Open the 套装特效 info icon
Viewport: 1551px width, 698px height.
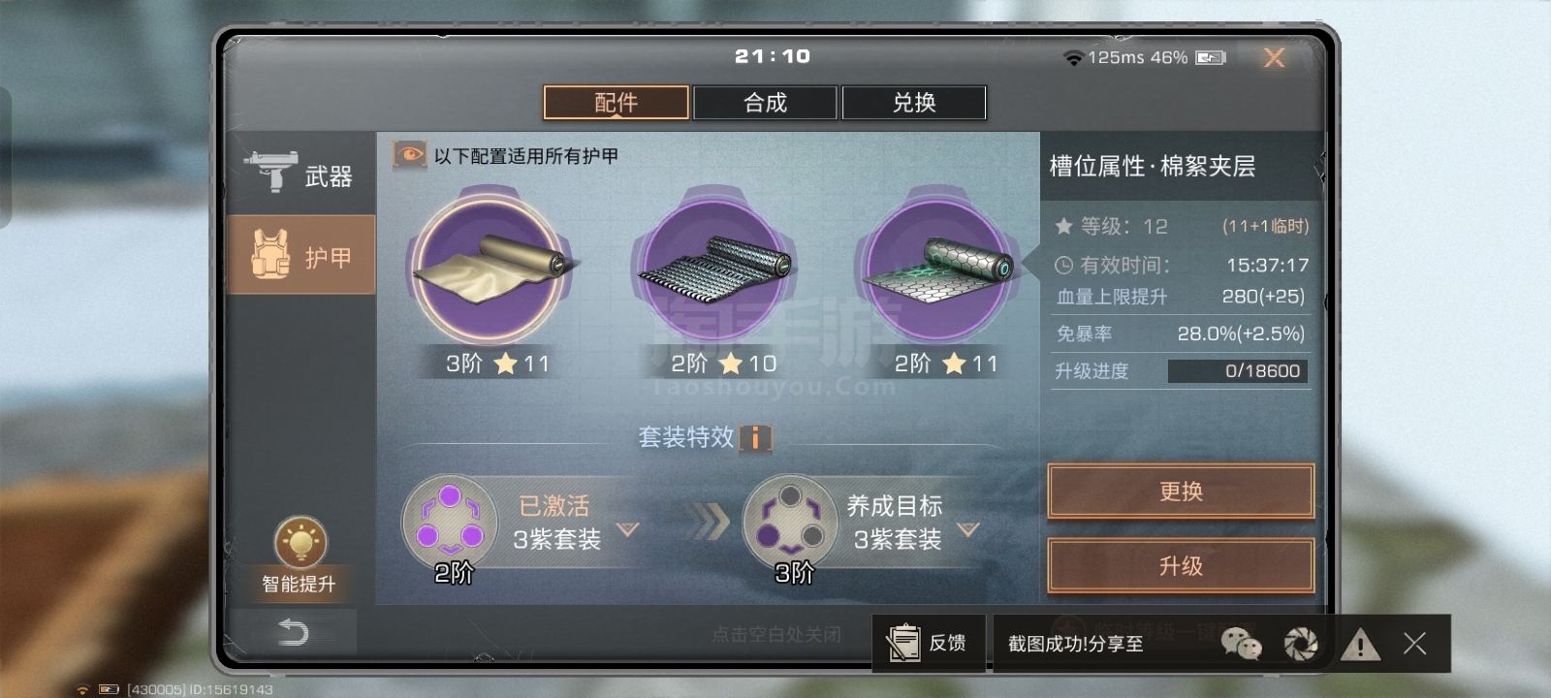coord(756,437)
